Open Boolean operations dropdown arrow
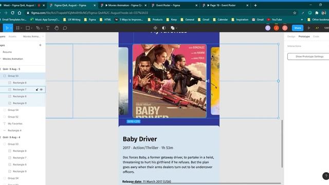The width and height of the screenshot is (329, 185). pos(176,28)
